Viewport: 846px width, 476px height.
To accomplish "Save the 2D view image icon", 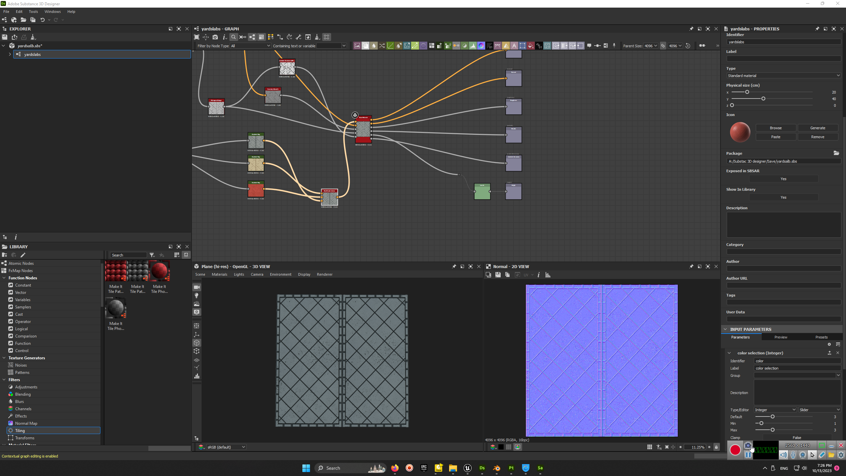I will [498, 275].
